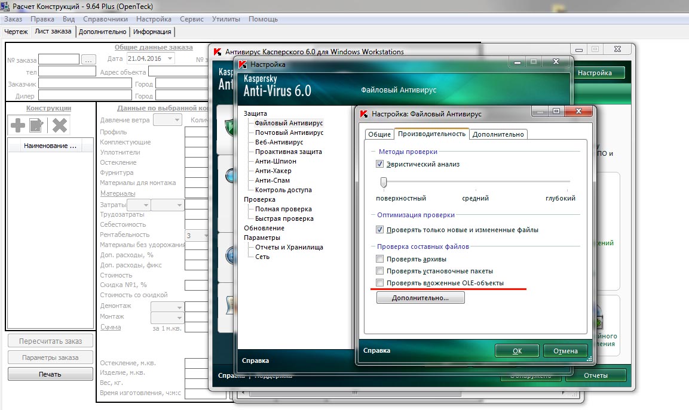The height and width of the screenshot is (410, 689).
Task: Open the Справочники menu
Action: coord(105,19)
